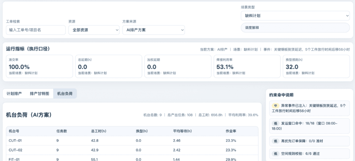Screen dimensions: 355x161
Task: Click the 空间规则校验 6/6 通过 note
Action: tap(309, 153)
